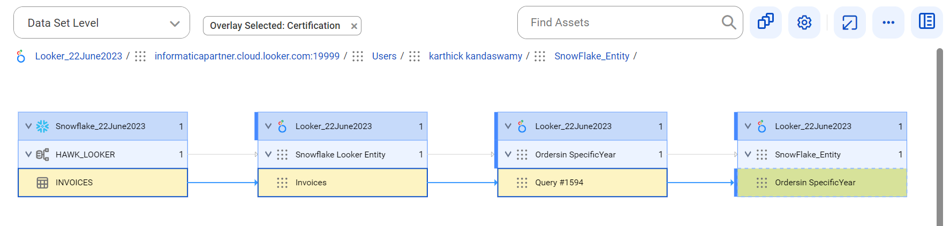The width and height of the screenshot is (950, 226).
Task: Select the Query #1594 node
Action: [583, 183]
